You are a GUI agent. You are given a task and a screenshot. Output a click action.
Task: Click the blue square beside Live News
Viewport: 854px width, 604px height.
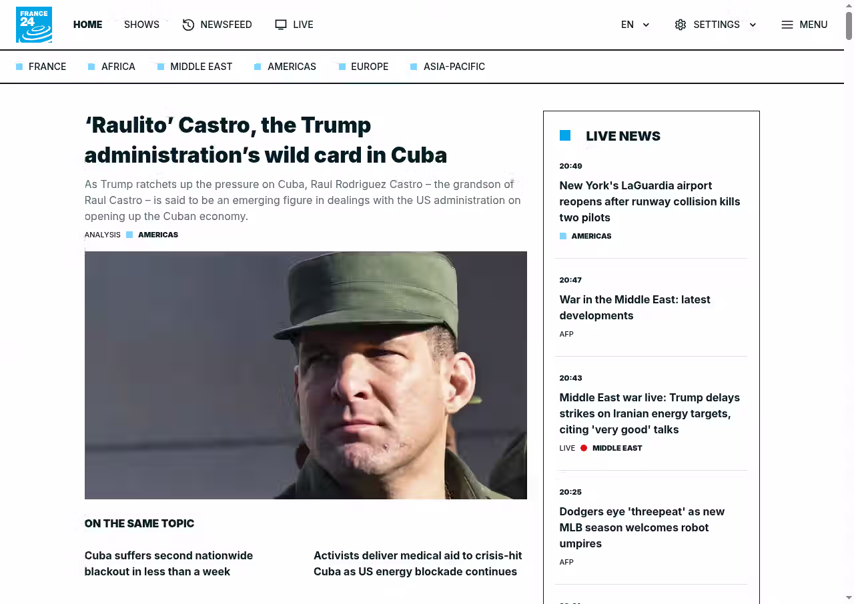point(565,135)
